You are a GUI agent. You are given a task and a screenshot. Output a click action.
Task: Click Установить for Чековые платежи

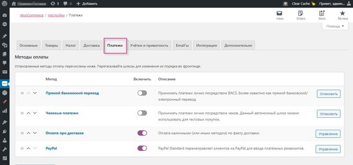(x=329, y=114)
